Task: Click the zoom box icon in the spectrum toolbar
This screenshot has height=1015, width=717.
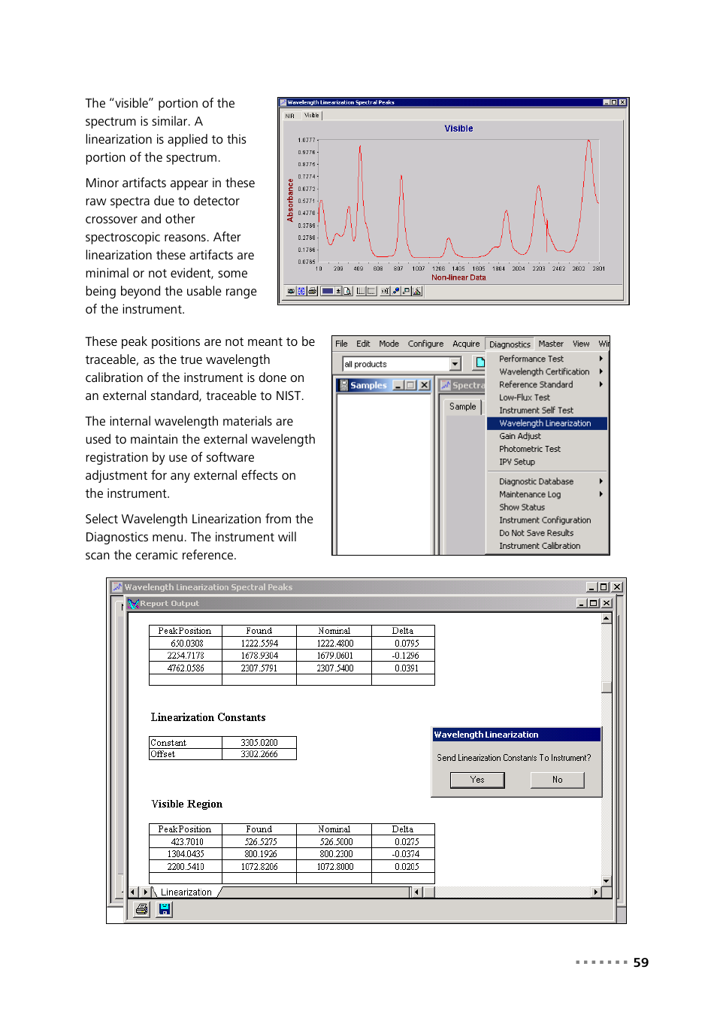Action: [x=406, y=291]
